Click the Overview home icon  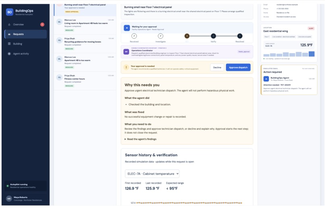pos(9,25)
